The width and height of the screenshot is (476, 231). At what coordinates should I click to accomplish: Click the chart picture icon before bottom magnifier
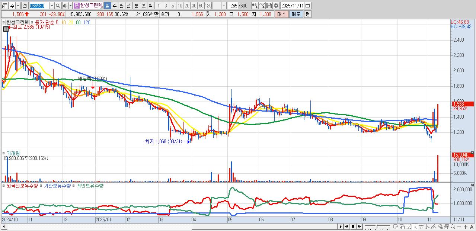[446, 227]
